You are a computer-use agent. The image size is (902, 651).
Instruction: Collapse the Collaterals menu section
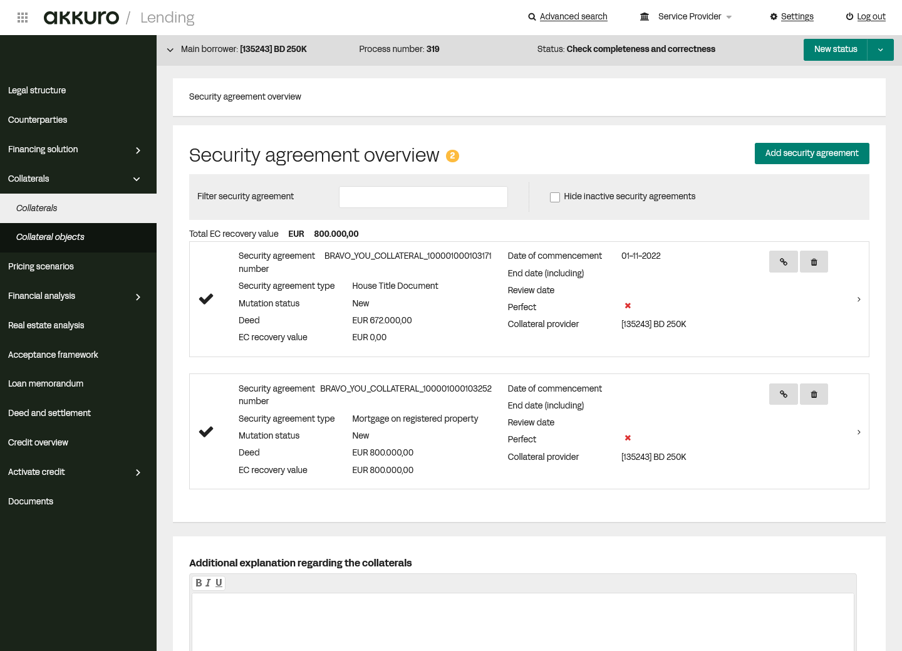pyautogui.click(x=137, y=179)
